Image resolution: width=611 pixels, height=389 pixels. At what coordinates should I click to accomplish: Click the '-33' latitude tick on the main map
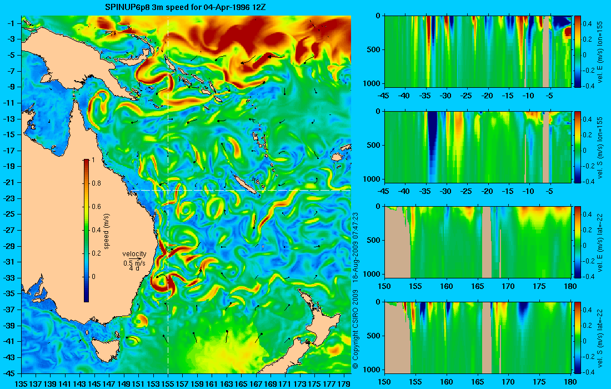click(10, 278)
